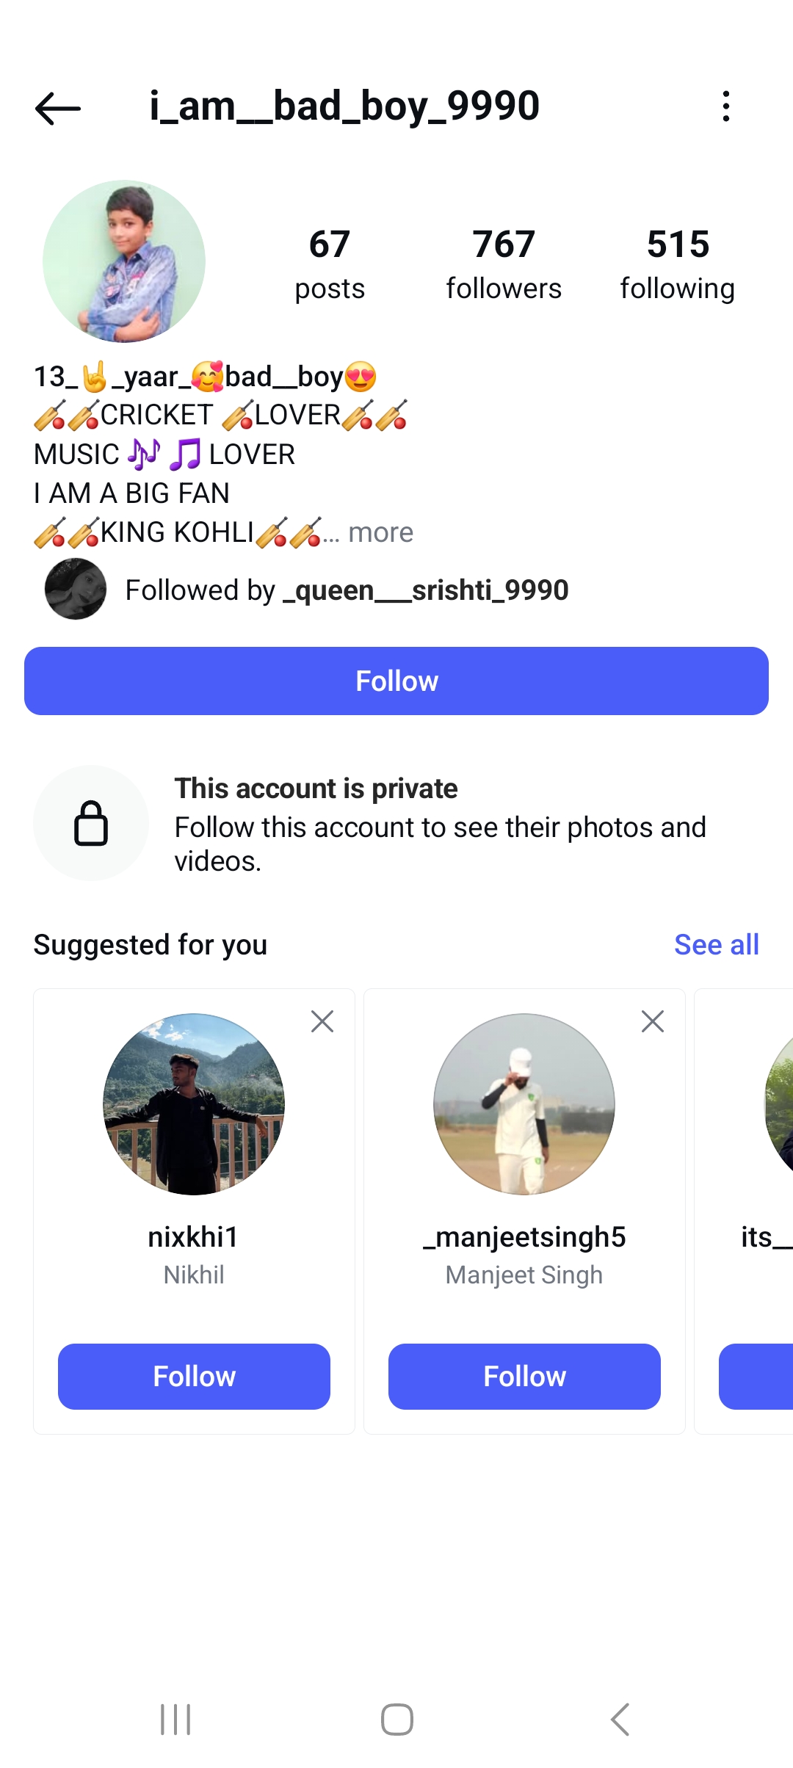The width and height of the screenshot is (793, 1768).
Task: Tap the back arrow at top
Action: 57,109
